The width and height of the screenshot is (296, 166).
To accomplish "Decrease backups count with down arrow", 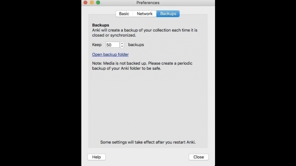I will pos(122,46).
